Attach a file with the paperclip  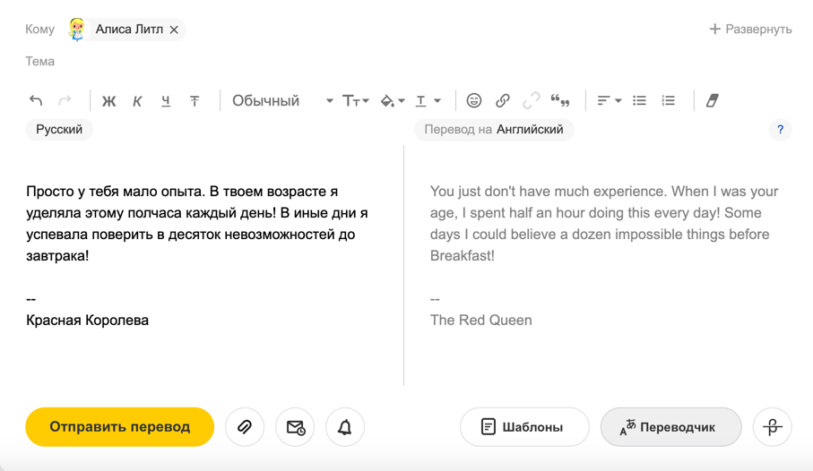tap(245, 427)
